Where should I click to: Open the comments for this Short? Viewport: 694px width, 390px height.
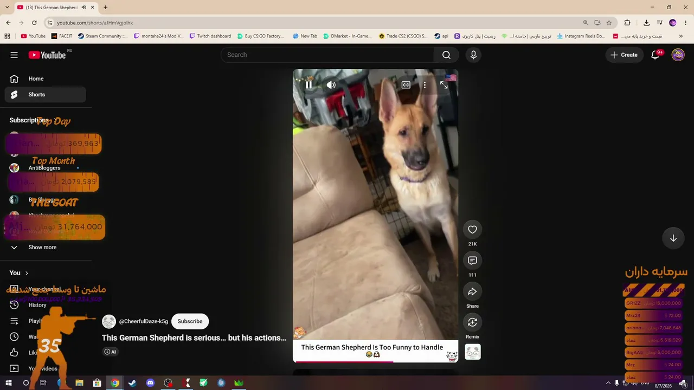click(x=472, y=261)
